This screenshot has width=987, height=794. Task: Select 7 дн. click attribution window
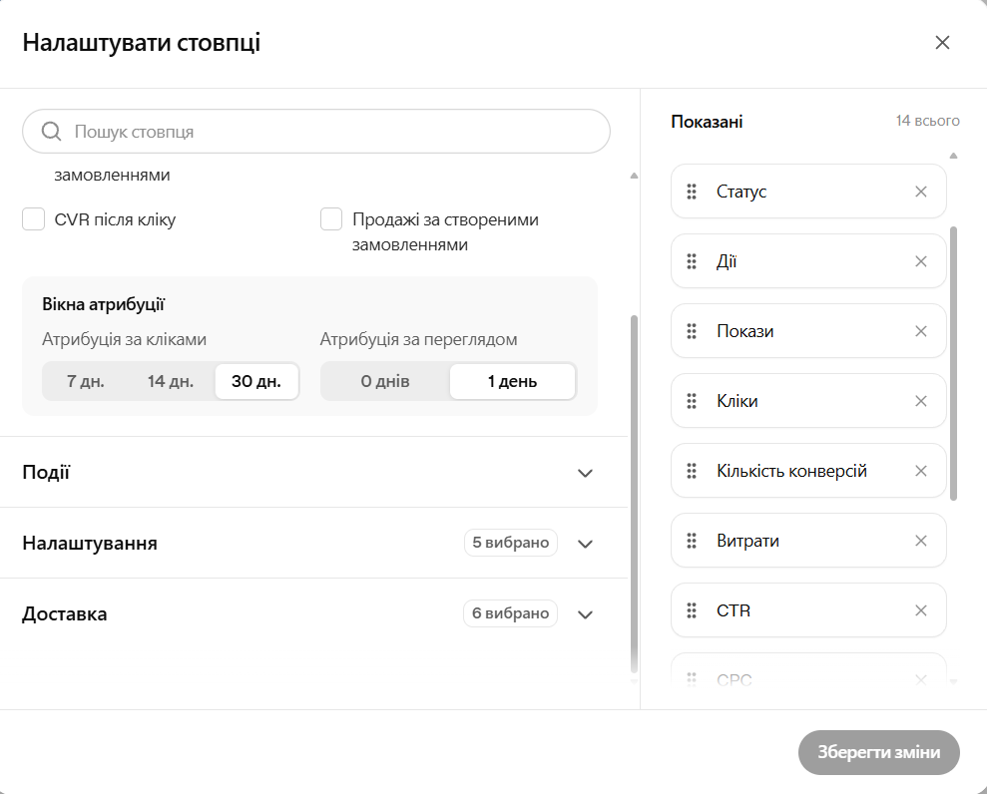click(x=86, y=381)
